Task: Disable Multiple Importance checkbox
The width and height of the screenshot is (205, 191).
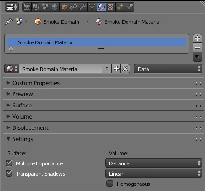Action: (x=9, y=163)
